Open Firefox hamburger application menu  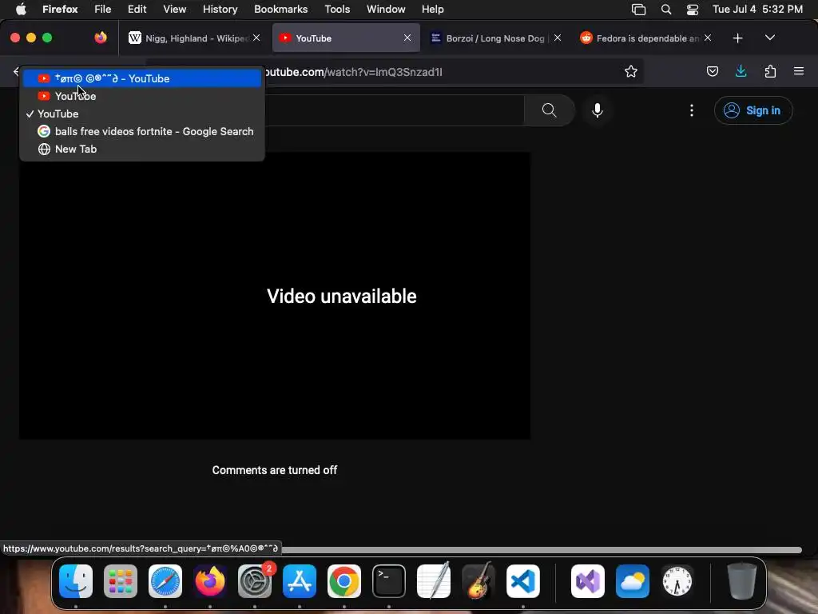(799, 71)
